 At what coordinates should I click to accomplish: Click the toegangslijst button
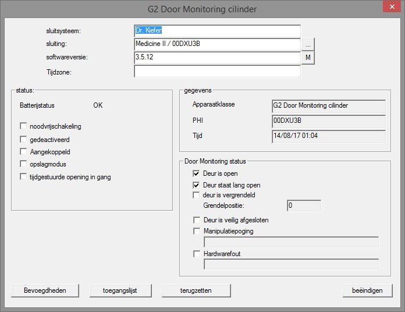point(121,290)
